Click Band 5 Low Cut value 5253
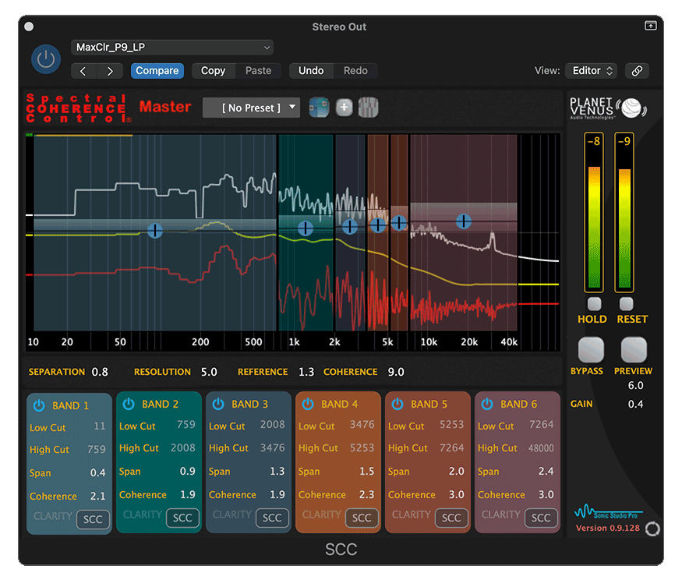 pos(451,424)
